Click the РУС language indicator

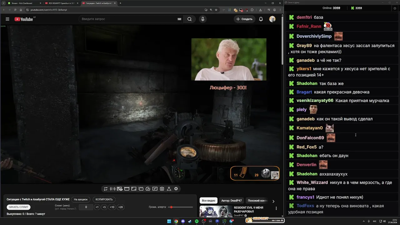(375, 221)
